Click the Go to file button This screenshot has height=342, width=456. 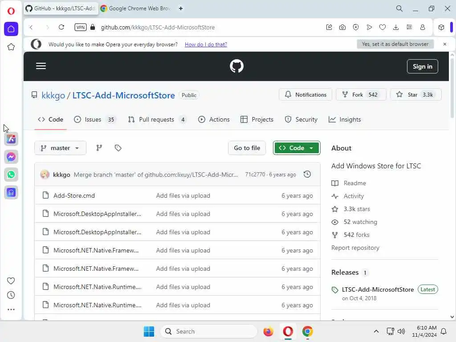[247, 148]
